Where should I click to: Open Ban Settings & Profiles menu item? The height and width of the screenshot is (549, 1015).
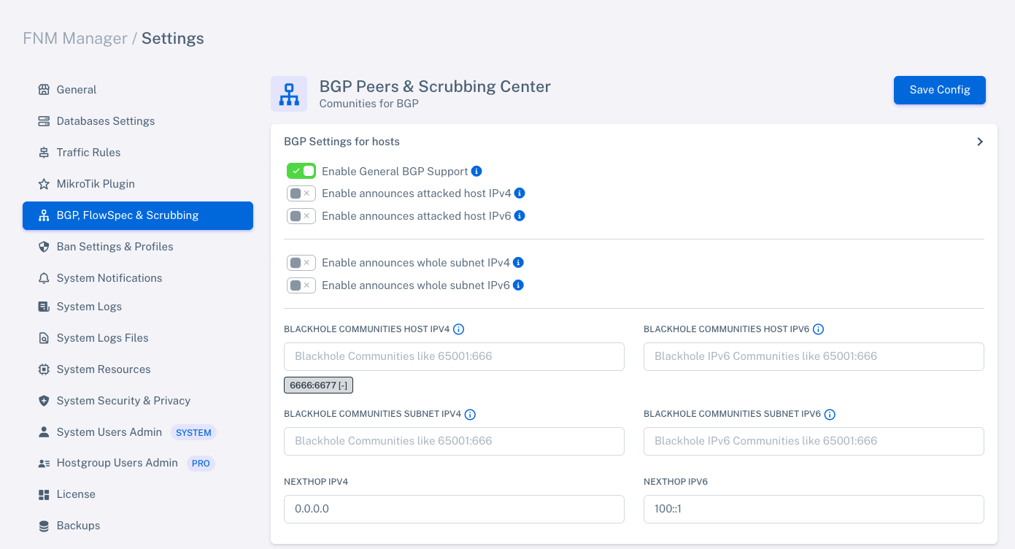(x=115, y=247)
